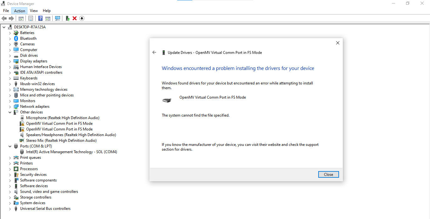Go back using the Update Drivers dialog arrow
The height and width of the screenshot is (219, 430).
point(154,53)
